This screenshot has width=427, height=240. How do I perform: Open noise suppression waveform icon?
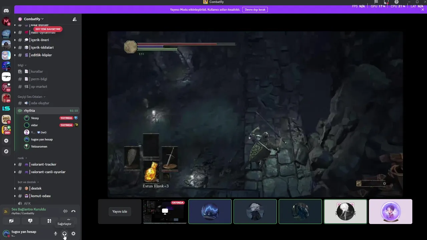65,211
